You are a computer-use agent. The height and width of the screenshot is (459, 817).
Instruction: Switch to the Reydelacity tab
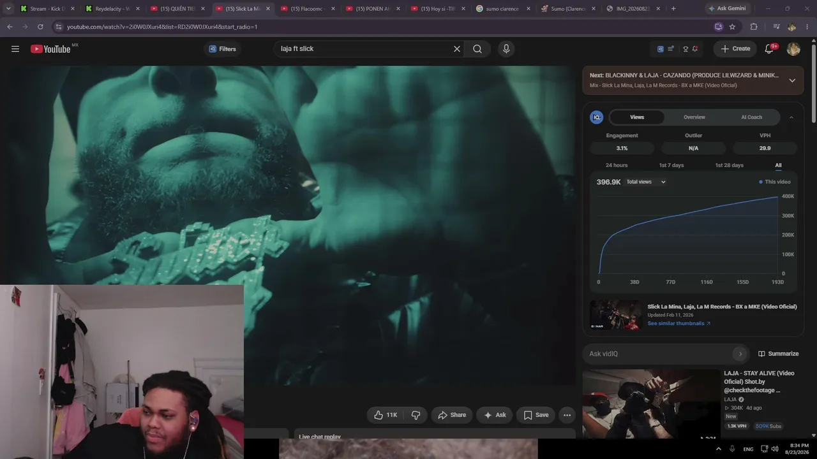click(x=111, y=9)
